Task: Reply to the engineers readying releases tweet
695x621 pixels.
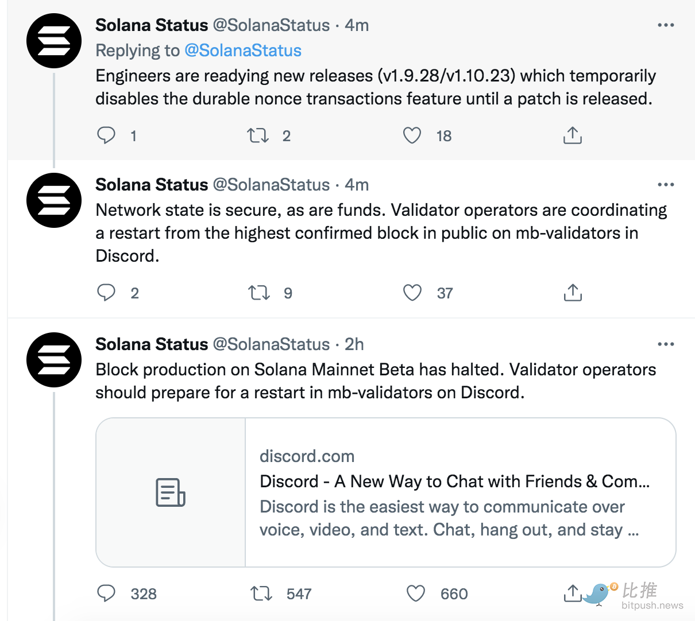Action: tap(106, 135)
